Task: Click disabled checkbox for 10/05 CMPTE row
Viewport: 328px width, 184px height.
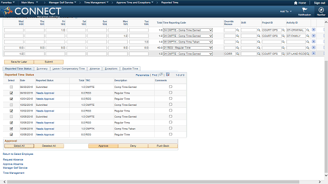Action: click(x=11, y=117)
